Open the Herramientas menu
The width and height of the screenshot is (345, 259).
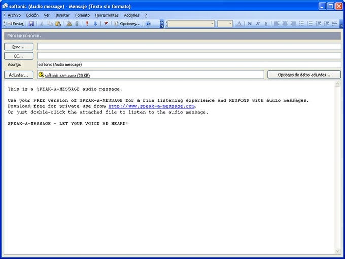107,15
